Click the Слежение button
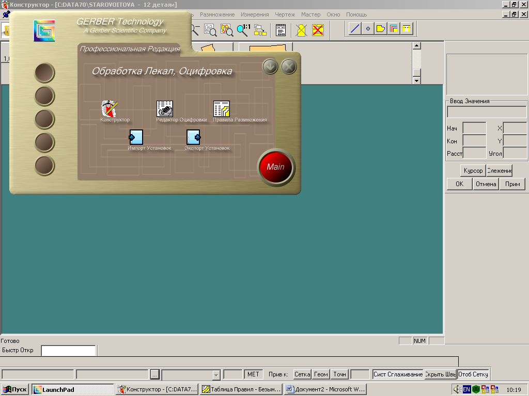The image size is (529, 396). [500, 170]
